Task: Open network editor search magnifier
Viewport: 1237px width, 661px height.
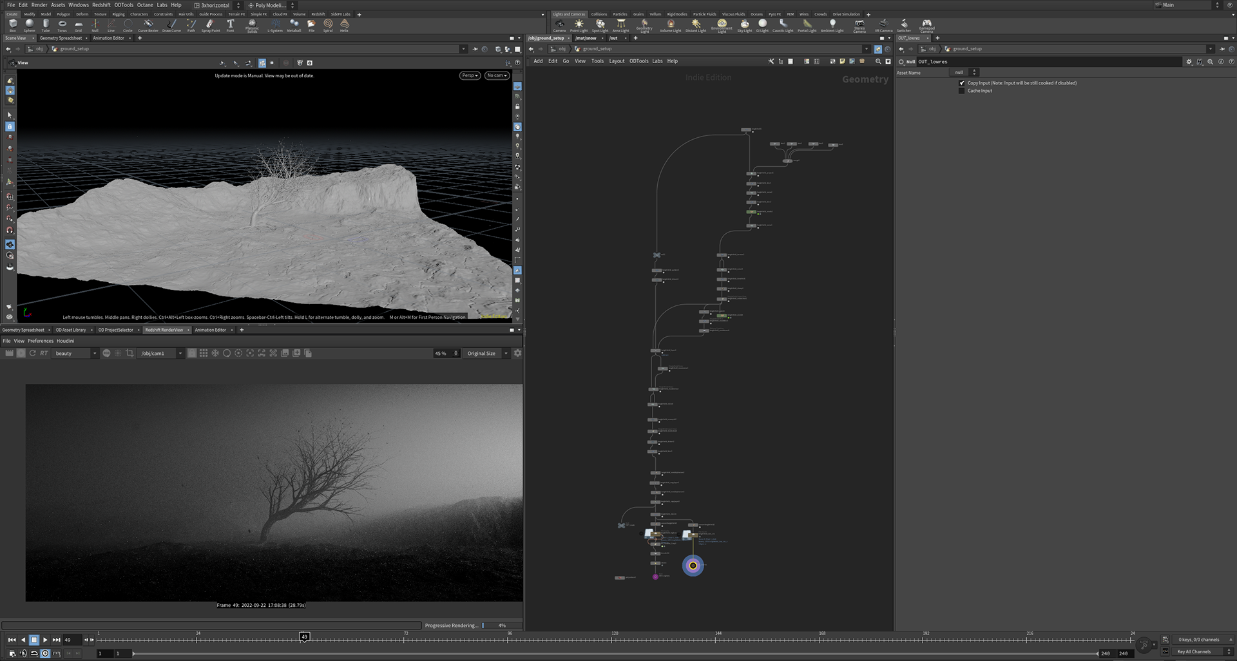Action: (877, 61)
